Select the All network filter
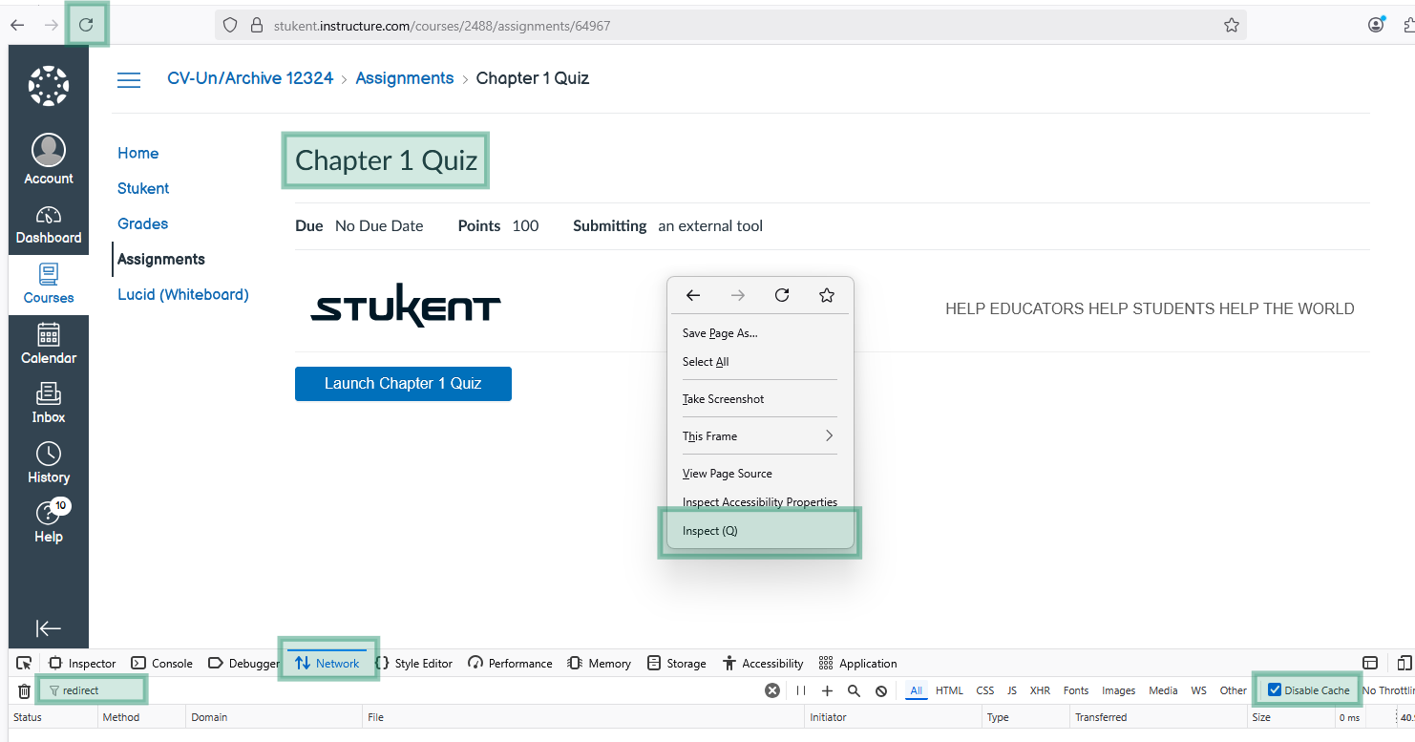 [917, 690]
